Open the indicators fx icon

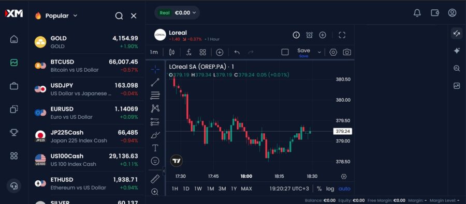click(x=188, y=52)
